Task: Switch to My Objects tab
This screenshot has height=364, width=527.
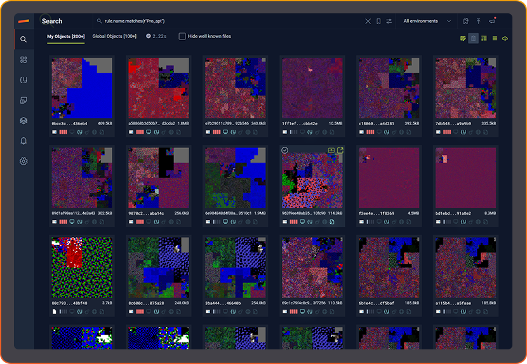Action: coord(66,36)
